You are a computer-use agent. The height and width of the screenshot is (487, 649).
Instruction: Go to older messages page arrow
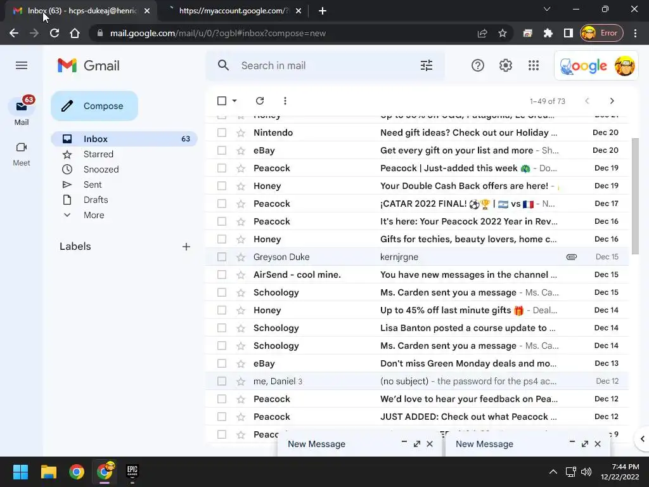point(612,101)
